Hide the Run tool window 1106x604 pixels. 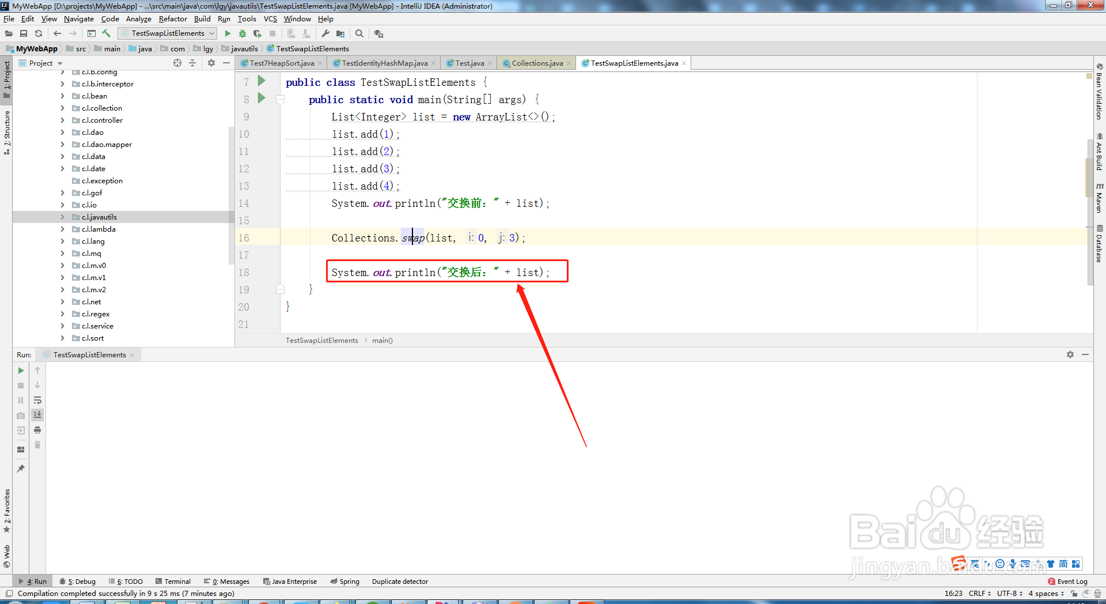[1085, 354]
